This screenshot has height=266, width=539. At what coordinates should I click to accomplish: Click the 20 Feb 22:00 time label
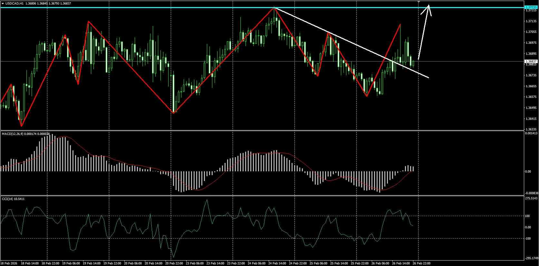[x=174, y=263]
